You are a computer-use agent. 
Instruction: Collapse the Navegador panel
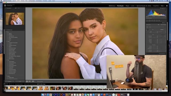[6, 8]
